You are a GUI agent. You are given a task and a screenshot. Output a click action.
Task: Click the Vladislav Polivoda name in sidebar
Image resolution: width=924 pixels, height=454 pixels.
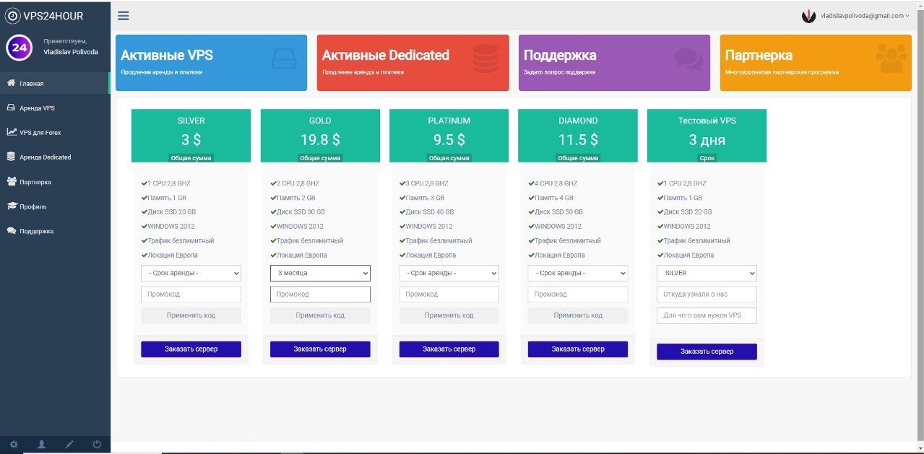pos(71,52)
